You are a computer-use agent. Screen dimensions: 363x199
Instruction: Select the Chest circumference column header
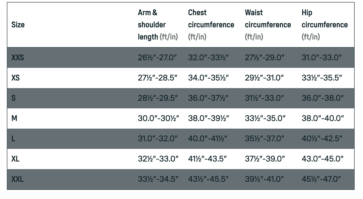(211, 25)
